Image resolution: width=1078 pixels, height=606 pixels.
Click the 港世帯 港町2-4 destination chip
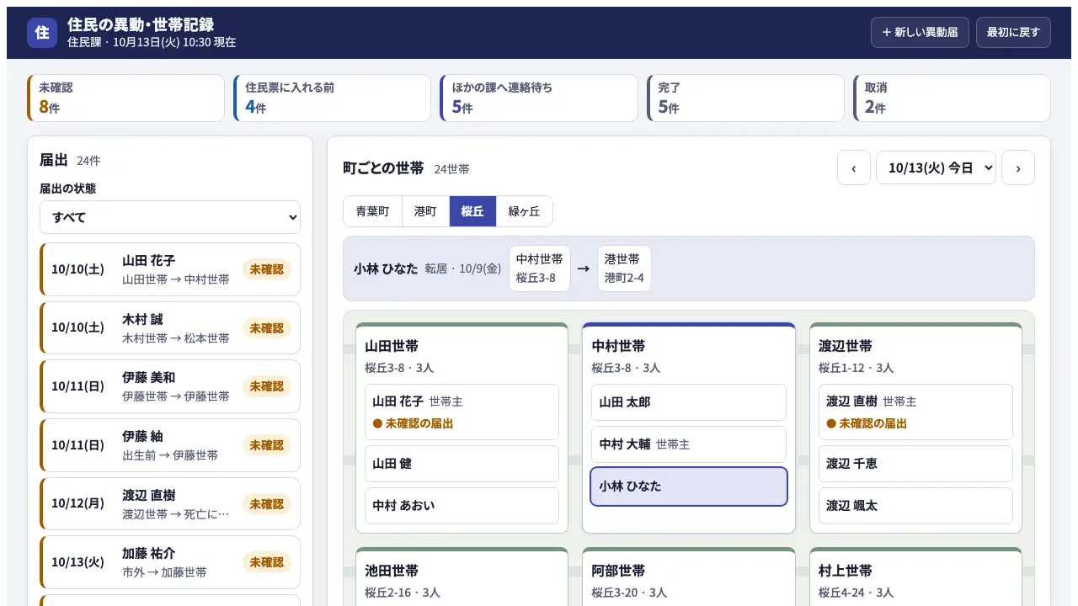[624, 268]
